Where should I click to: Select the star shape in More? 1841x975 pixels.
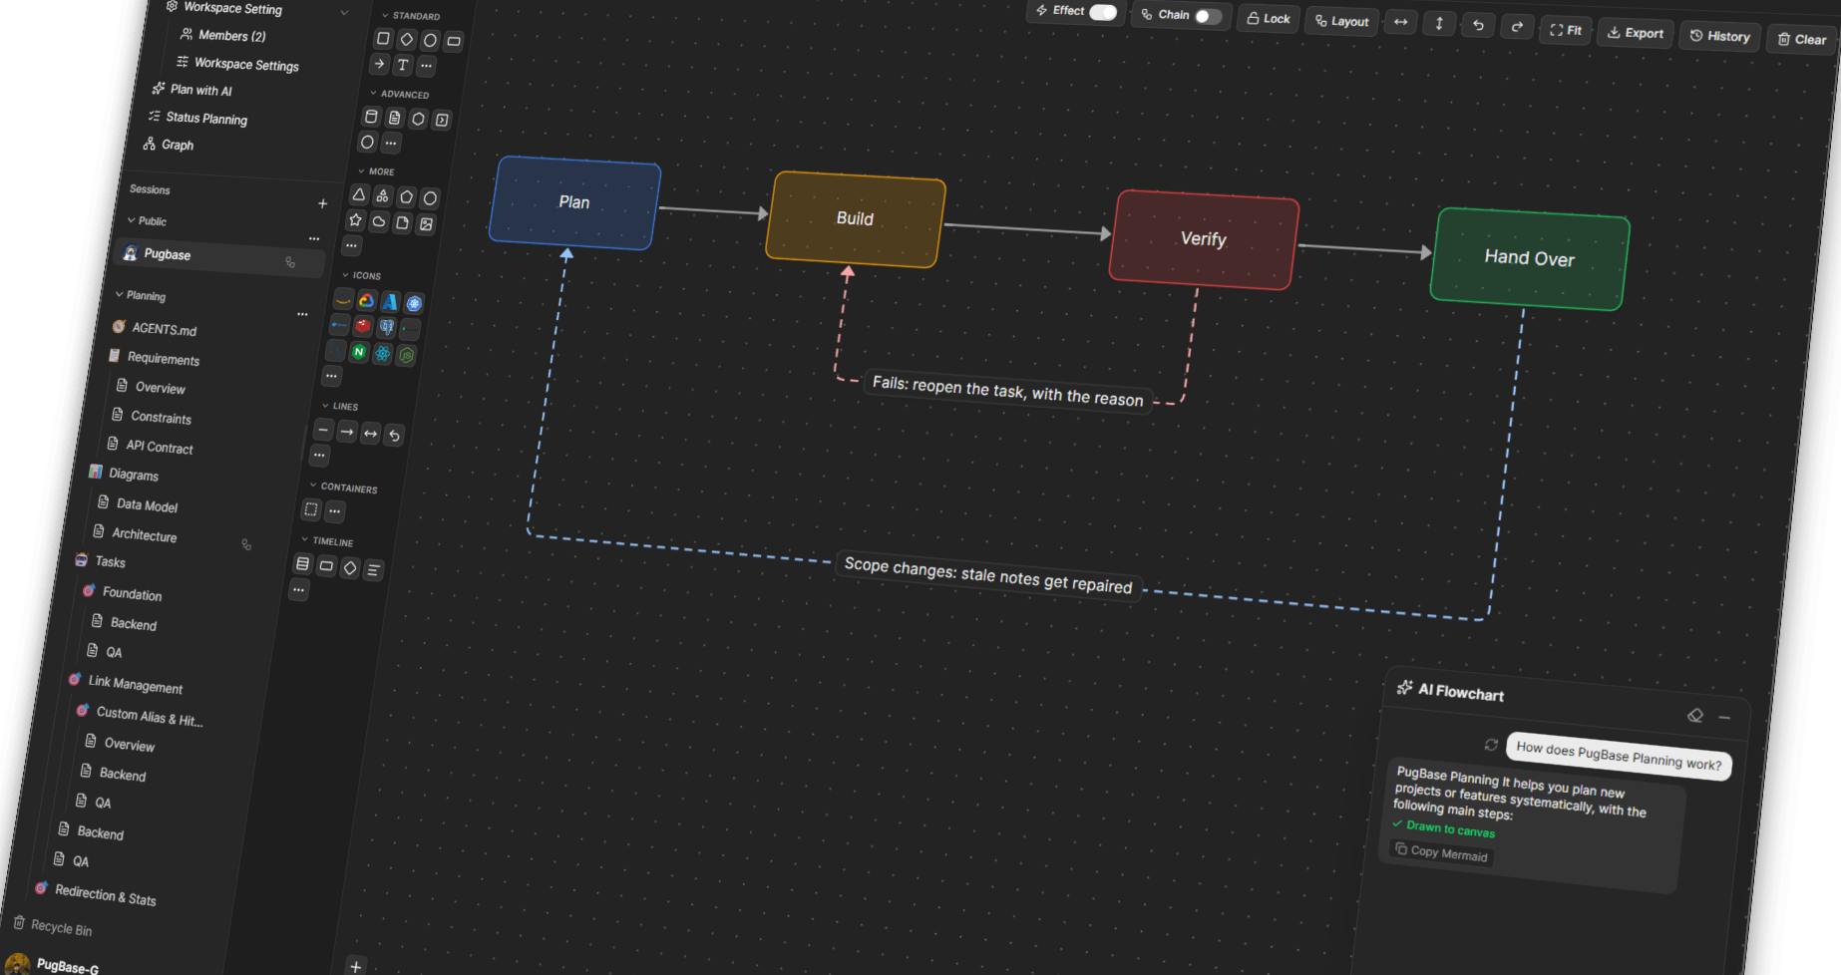[355, 219]
